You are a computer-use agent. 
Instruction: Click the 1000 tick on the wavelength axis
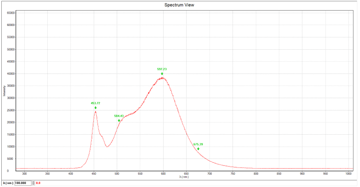(349, 174)
